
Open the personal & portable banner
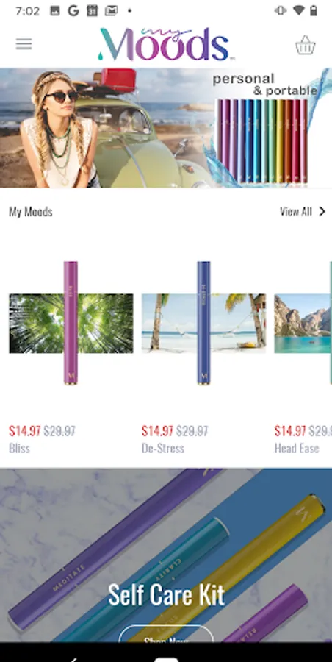coord(166,128)
